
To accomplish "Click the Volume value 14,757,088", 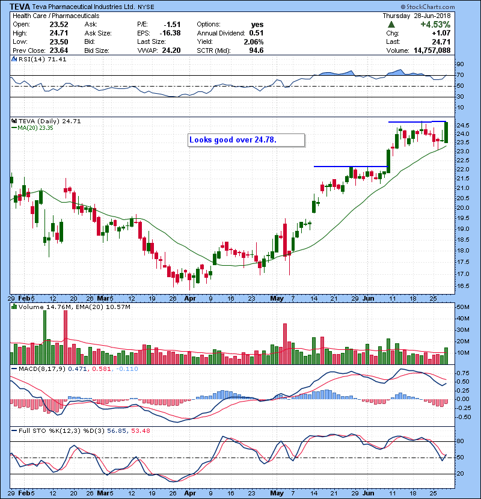I will 432,51.
